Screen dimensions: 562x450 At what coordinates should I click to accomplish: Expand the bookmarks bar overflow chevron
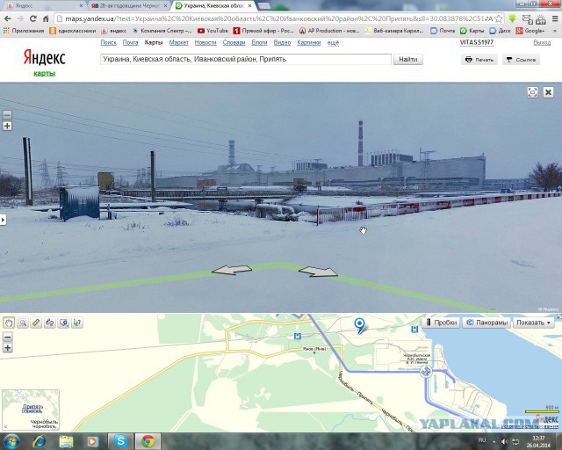click(x=555, y=31)
